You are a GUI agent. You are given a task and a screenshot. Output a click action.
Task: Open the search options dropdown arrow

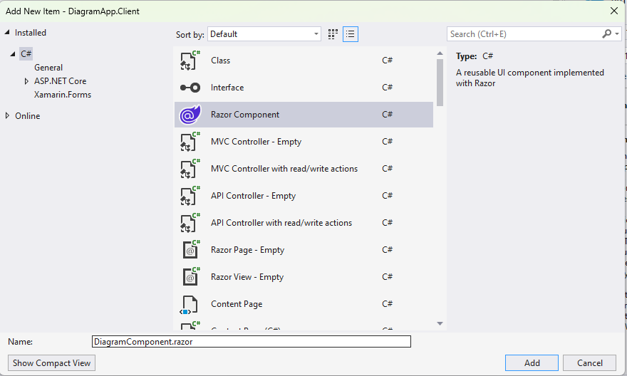(617, 34)
